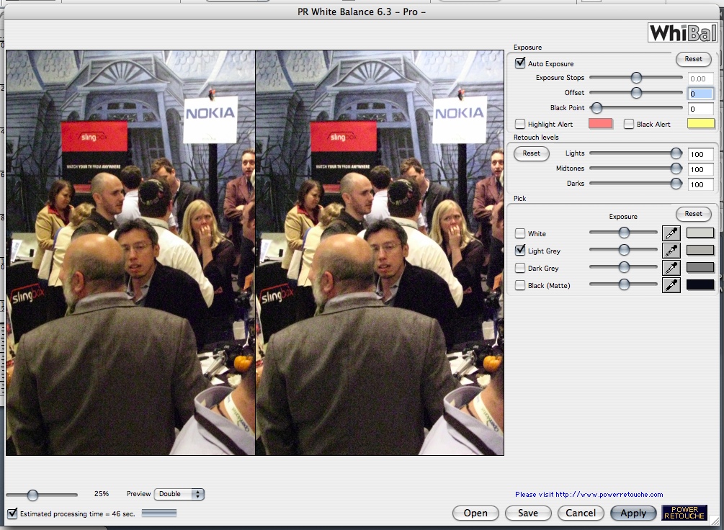Click the Power Retouche logo badge

click(684, 513)
